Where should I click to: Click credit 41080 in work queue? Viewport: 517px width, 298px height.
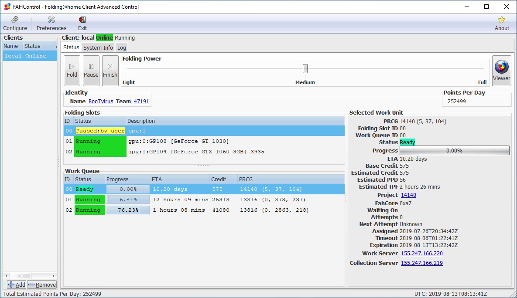[221, 210]
